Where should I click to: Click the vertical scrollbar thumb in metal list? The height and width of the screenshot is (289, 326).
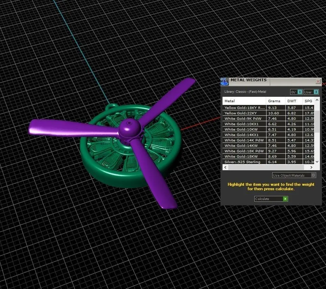pos(317,121)
